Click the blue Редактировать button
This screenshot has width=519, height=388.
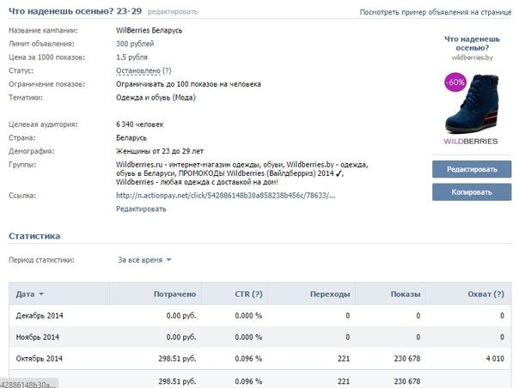pos(472,169)
